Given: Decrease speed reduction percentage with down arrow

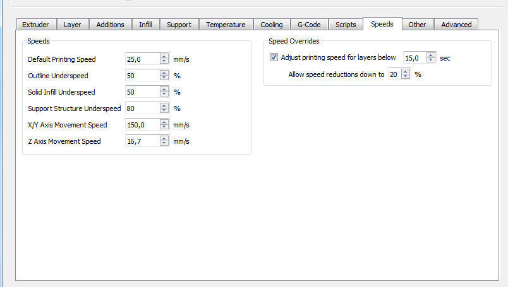Looking at the screenshot, I should [x=406, y=78].
